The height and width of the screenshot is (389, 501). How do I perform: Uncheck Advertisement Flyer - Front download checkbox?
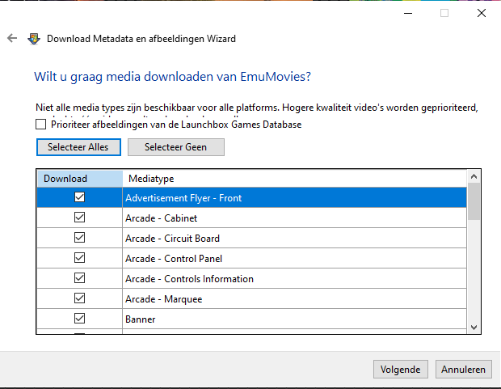coord(80,197)
